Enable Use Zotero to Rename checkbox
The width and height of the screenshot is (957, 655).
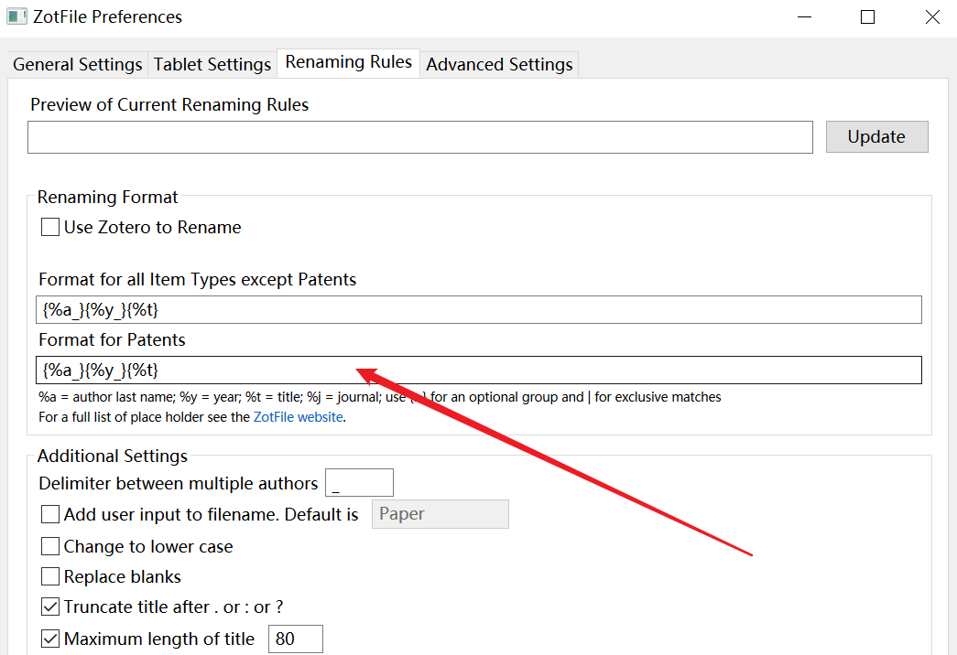tap(51, 228)
